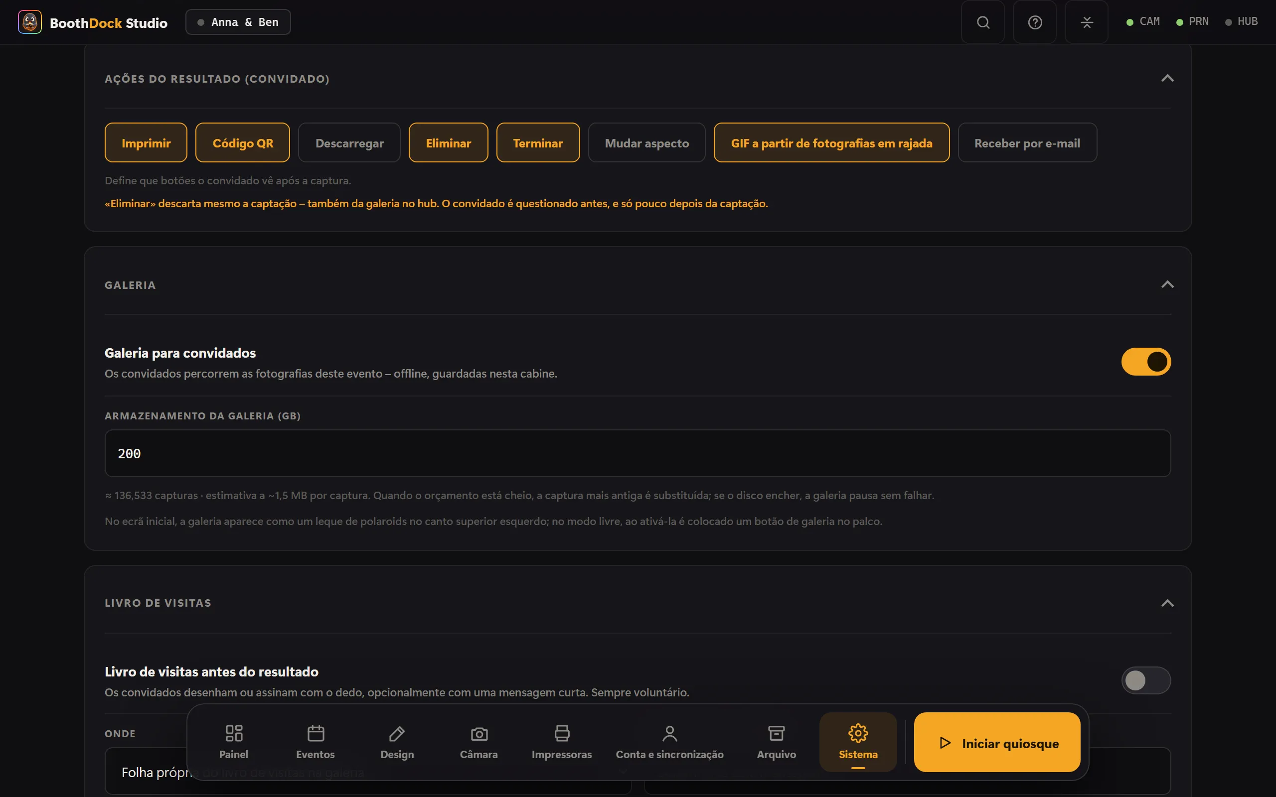Image resolution: width=1276 pixels, height=797 pixels.
Task: Toggle the Imprimir guest action
Action: tap(146, 143)
